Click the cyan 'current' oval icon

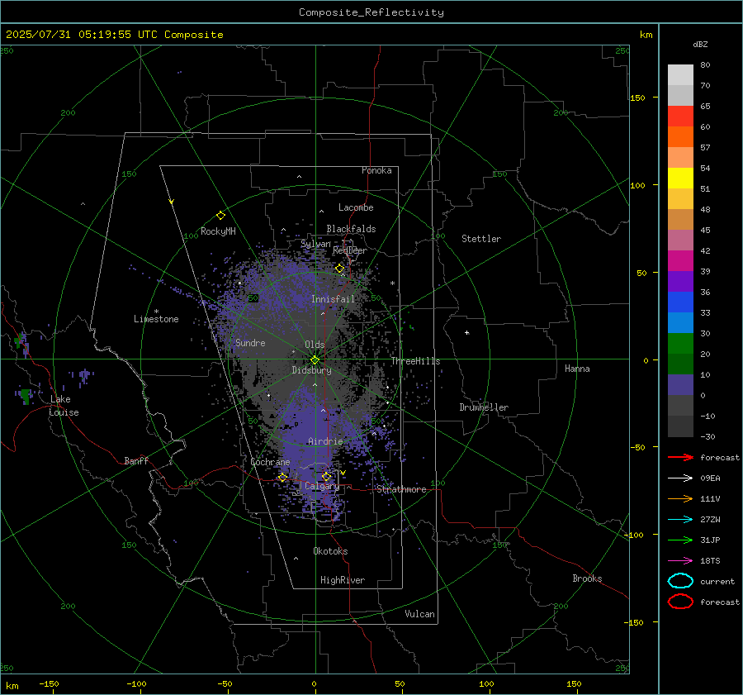coord(680,581)
